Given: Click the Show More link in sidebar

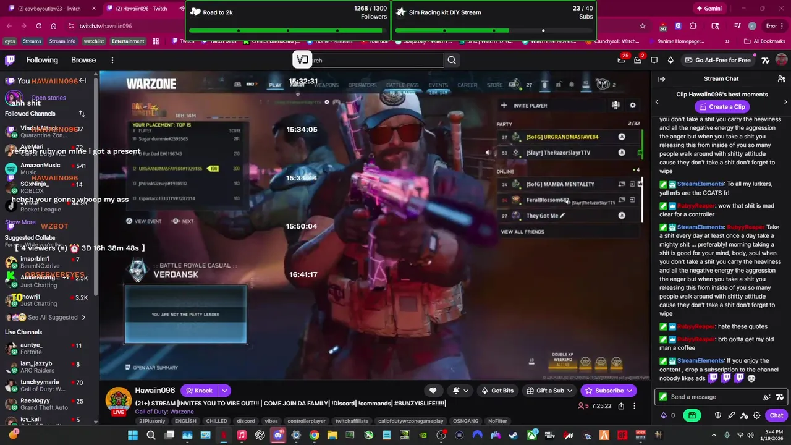Looking at the screenshot, I should 20,222.
